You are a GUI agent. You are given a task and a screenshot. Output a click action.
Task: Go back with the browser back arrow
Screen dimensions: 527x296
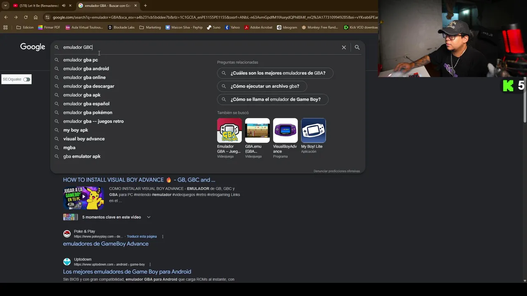(6, 17)
